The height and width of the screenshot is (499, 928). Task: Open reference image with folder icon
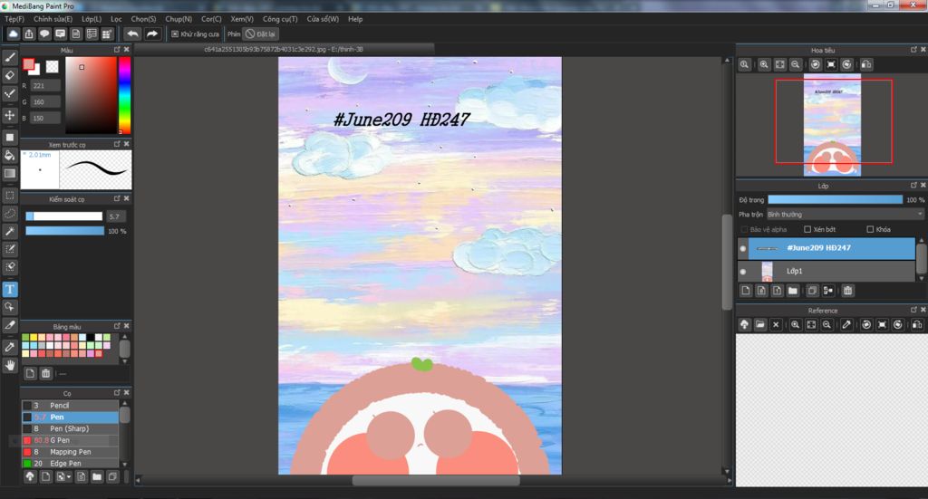(x=760, y=324)
